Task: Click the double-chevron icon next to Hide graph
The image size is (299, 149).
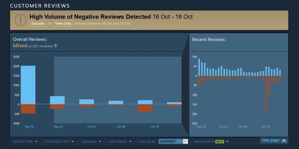Action: click(x=284, y=141)
